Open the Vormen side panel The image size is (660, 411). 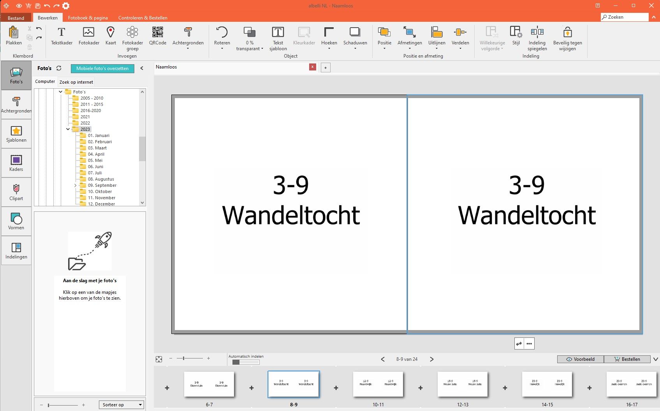(16, 222)
